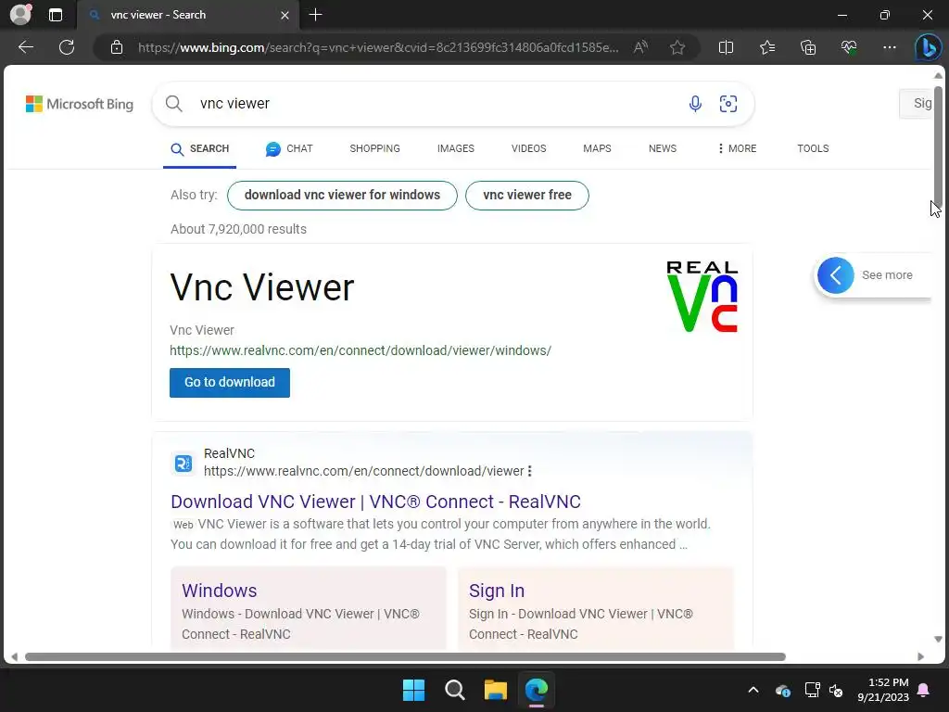949x712 pixels.
Task: Open the IMAGES tab
Action: click(x=456, y=149)
